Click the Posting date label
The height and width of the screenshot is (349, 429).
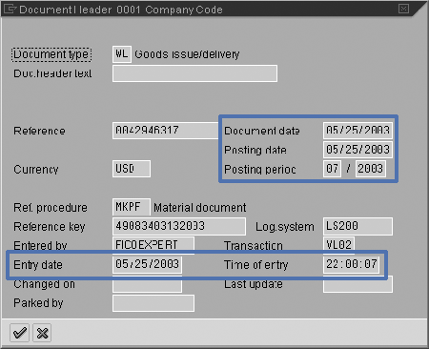pos(255,150)
